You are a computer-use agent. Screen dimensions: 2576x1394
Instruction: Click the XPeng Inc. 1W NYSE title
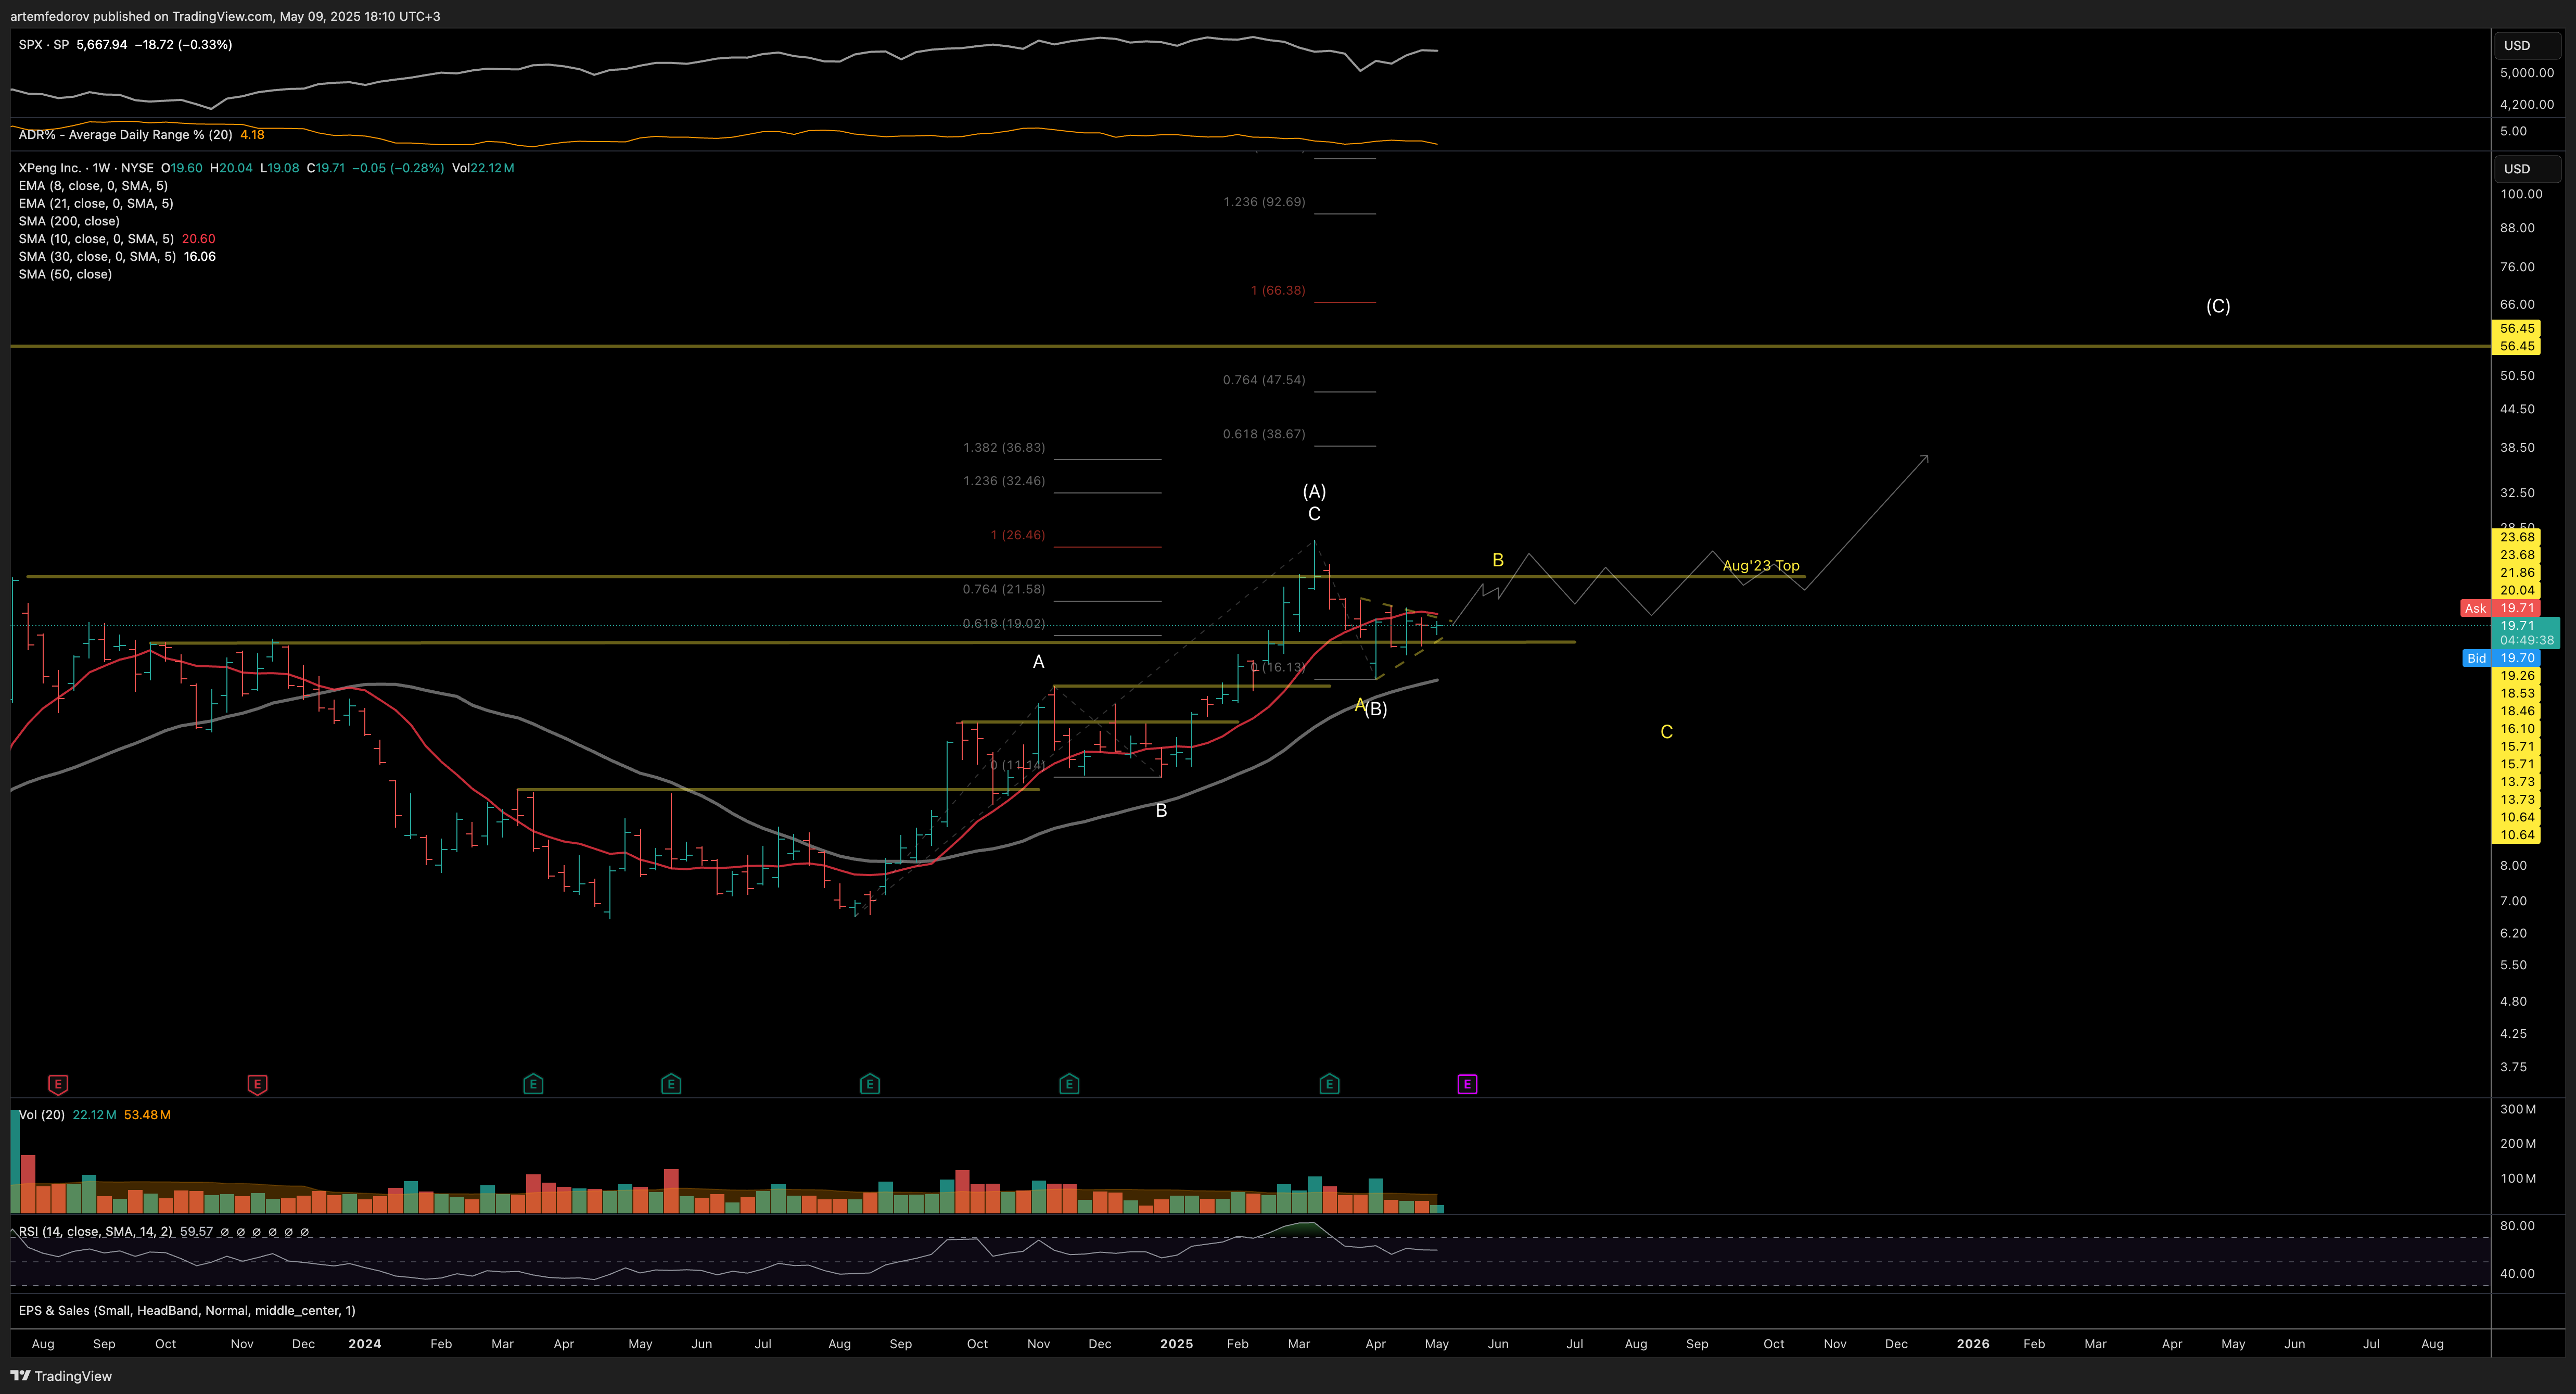86,168
